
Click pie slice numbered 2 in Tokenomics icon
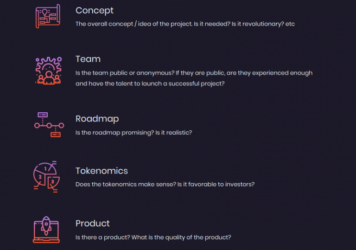pyautogui.click(x=40, y=177)
